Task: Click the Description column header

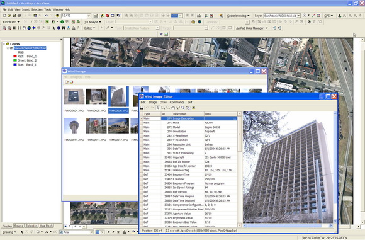Action: (x=188, y=114)
